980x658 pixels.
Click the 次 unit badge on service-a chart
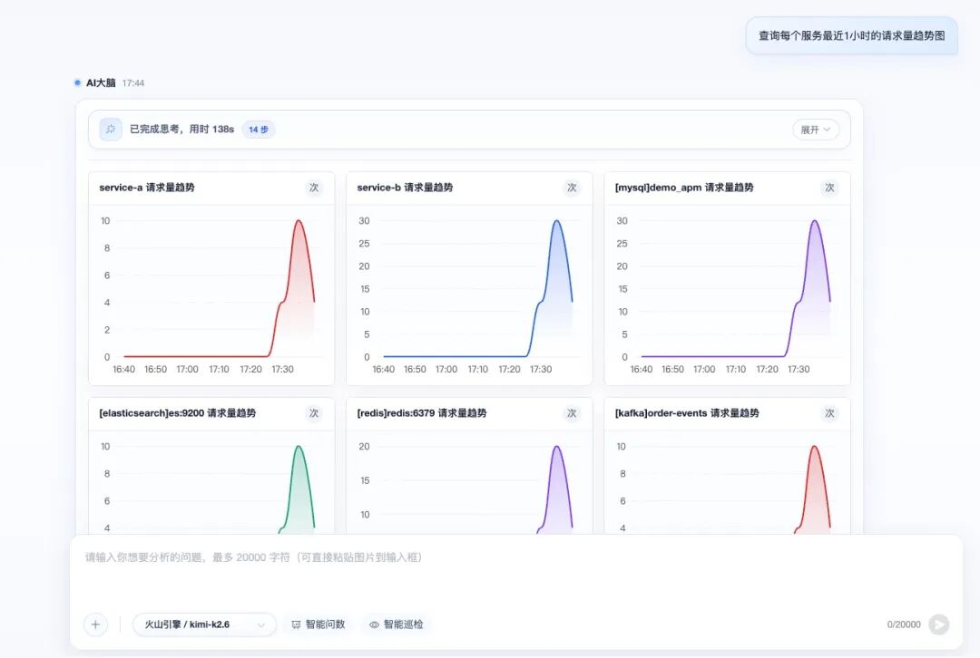[314, 188]
